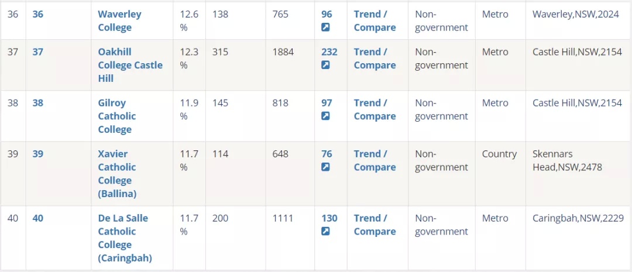632x272 pixels.
Task: Open Trend / Compare for Xavier Catholic College
Action: (x=375, y=160)
